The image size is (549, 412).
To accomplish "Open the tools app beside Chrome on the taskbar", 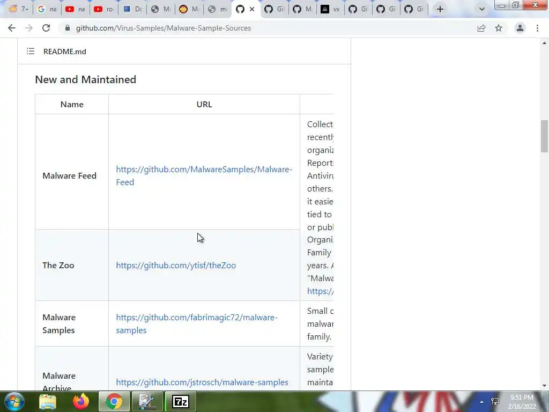I will 147,401.
